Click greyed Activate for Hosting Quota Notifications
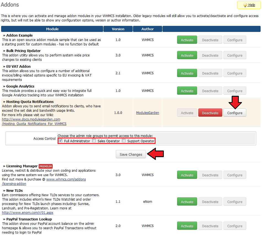Viewport: 262px width, 235px height. (187, 113)
